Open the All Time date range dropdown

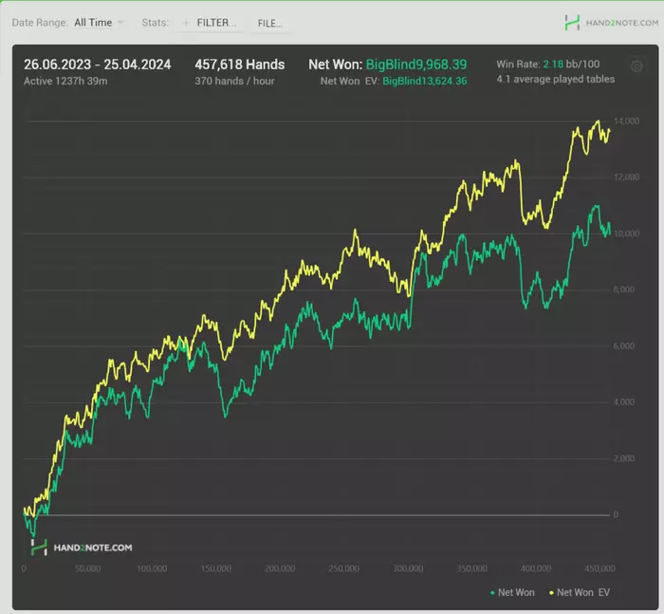point(99,22)
